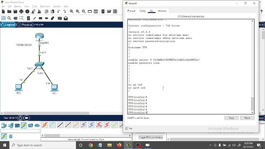Activate the Inspect magnifier tool
265x149 pixels.
tap(9, 18)
